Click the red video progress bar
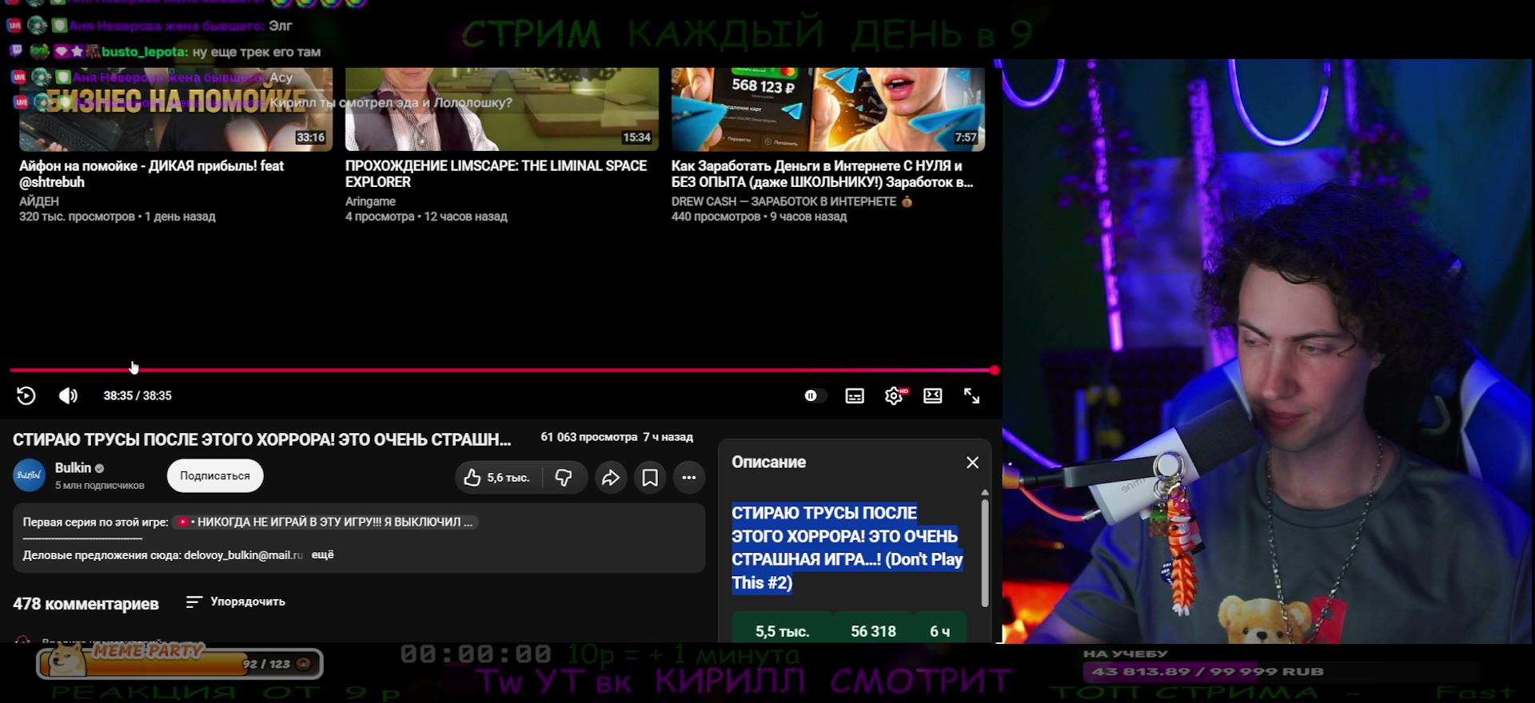The image size is (1535, 703). [x=504, y=370]
